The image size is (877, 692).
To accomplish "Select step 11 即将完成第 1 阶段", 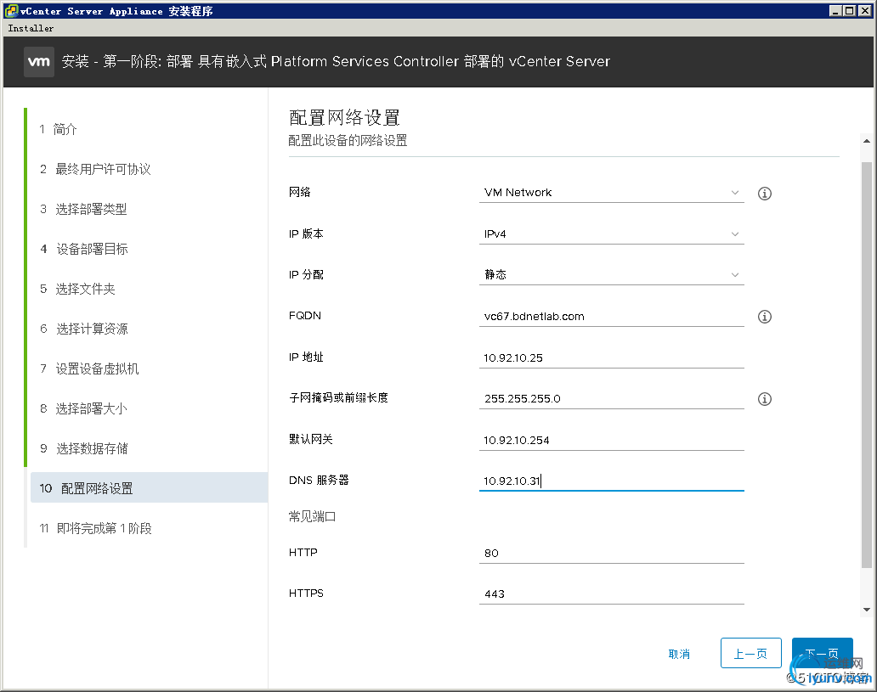I will 96,528.
